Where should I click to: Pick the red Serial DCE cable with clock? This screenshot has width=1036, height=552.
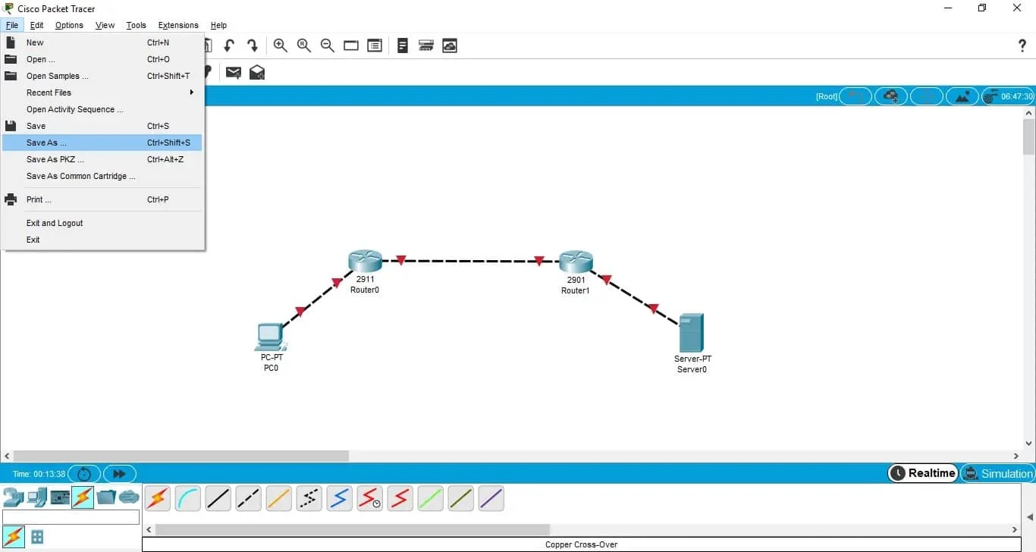[x=369, y=498]
